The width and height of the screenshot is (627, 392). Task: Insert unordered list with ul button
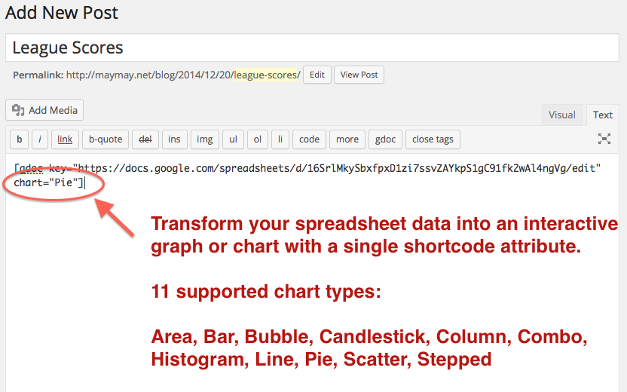(233, 139)
